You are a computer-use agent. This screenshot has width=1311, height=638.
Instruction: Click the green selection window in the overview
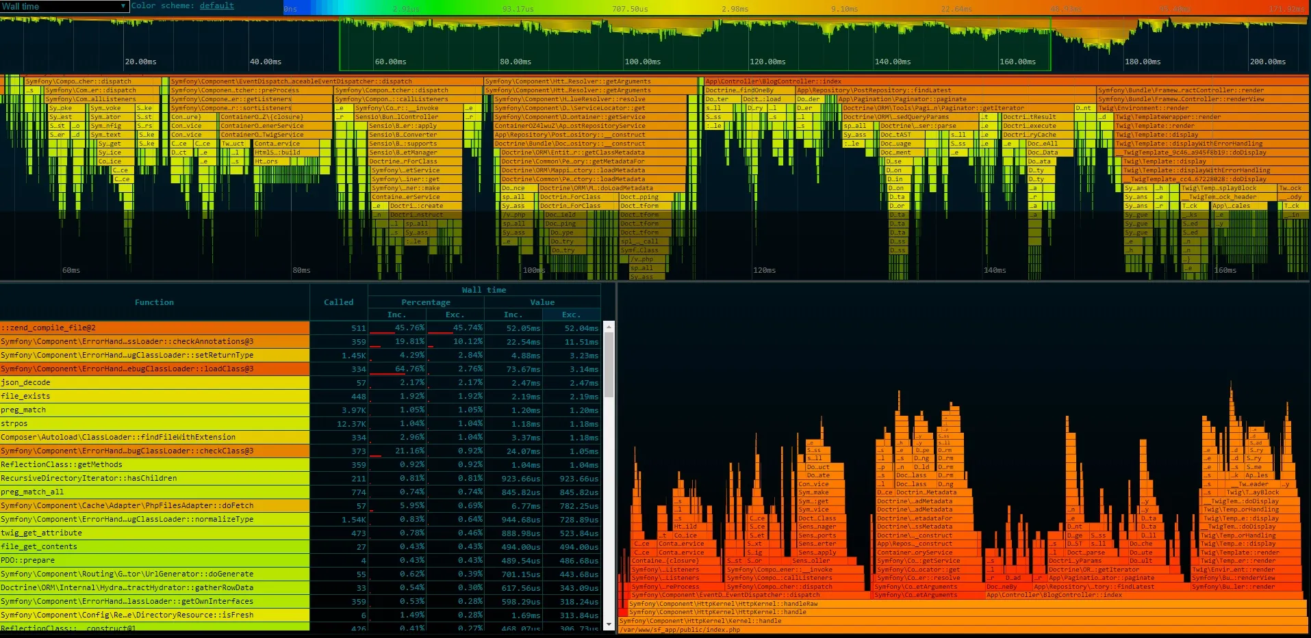pos(695,44)
